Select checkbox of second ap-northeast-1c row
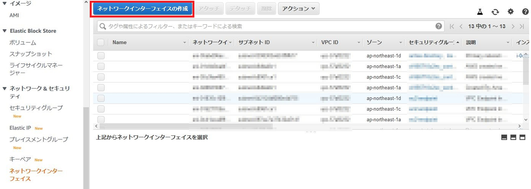Viewport: 531px width, 189px height. 100,109
